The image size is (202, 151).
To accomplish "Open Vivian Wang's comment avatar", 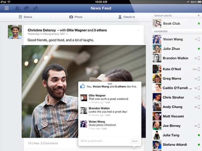I will (84, 124).
